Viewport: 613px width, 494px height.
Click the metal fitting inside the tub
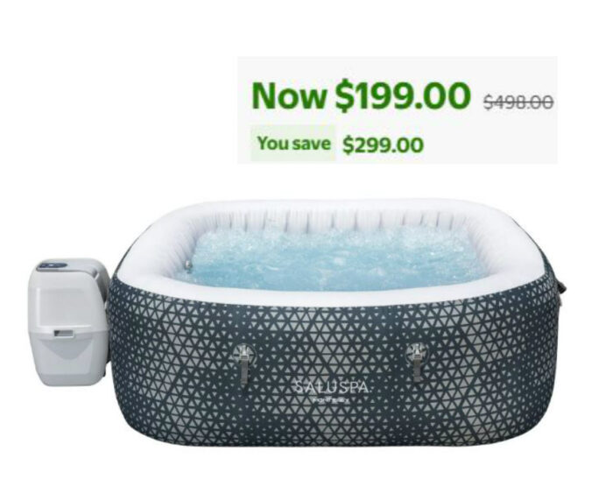(189, 265)
